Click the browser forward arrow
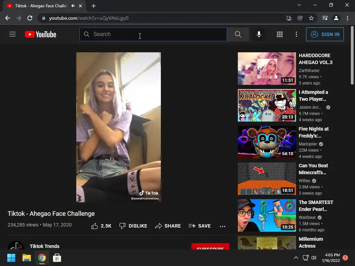Viewport: 355px width, 266px height. (x=19, y=18)
